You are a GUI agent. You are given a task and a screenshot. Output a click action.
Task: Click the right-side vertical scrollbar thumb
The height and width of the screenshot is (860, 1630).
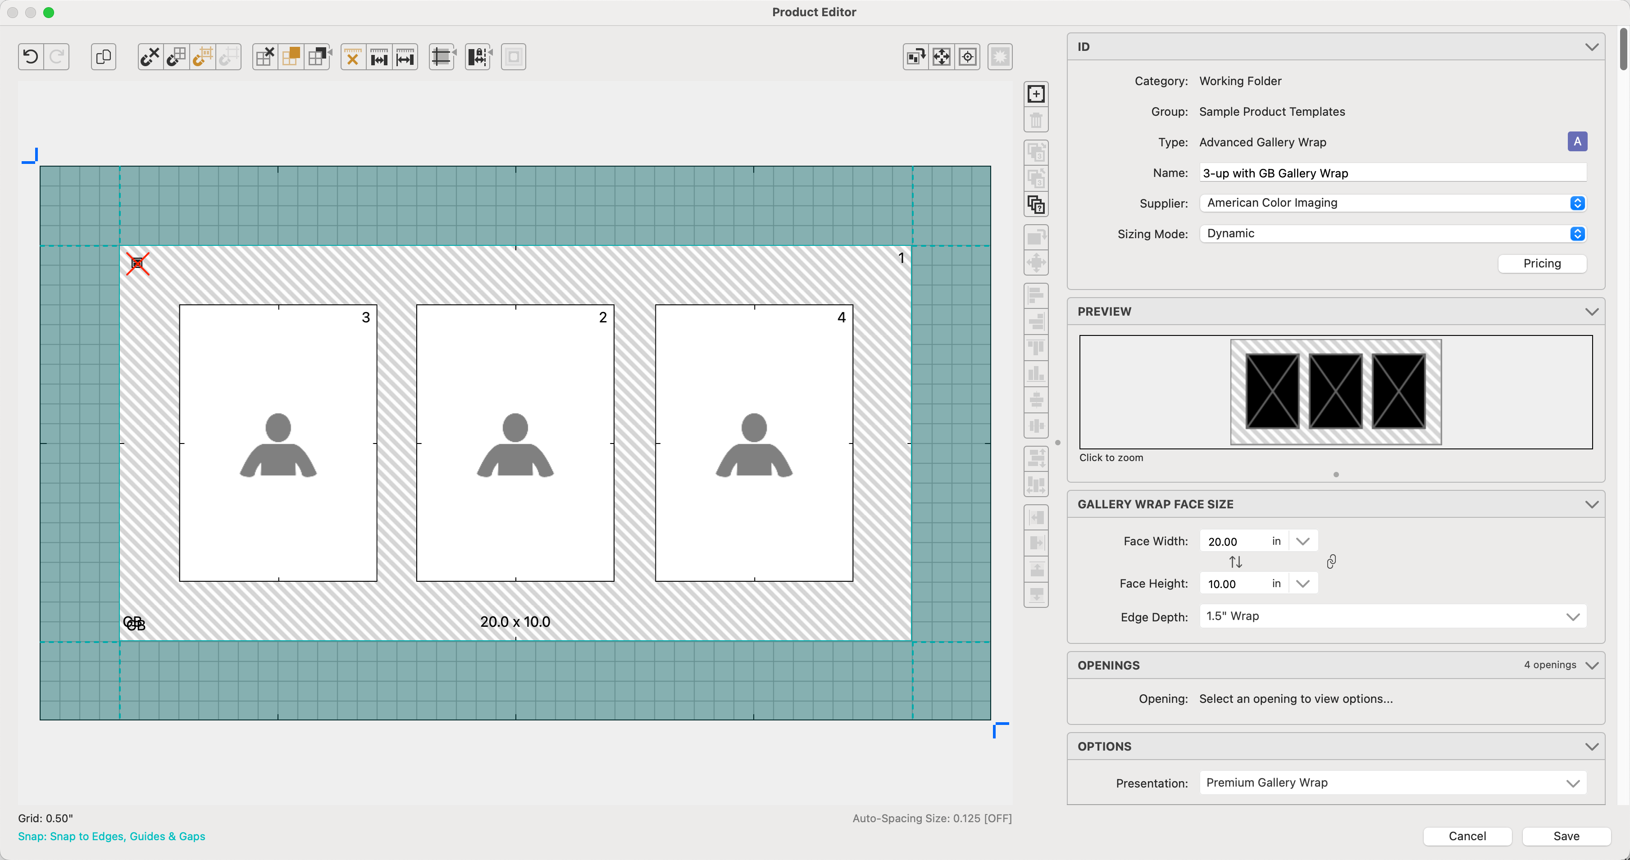pyautogui.click(x=1623, y=50)
